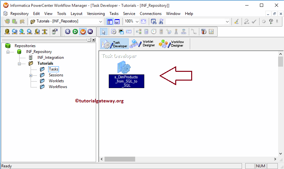Create a Session task with the gear icon
This screenshot has width=284, height=169.
[114, 32]
